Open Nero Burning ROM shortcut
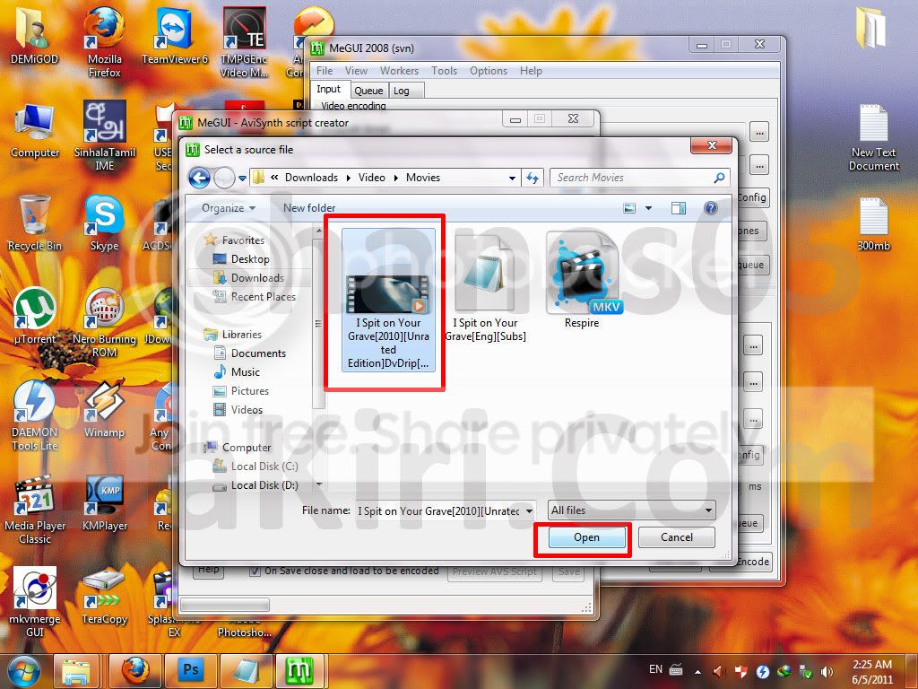 (104, 322)
